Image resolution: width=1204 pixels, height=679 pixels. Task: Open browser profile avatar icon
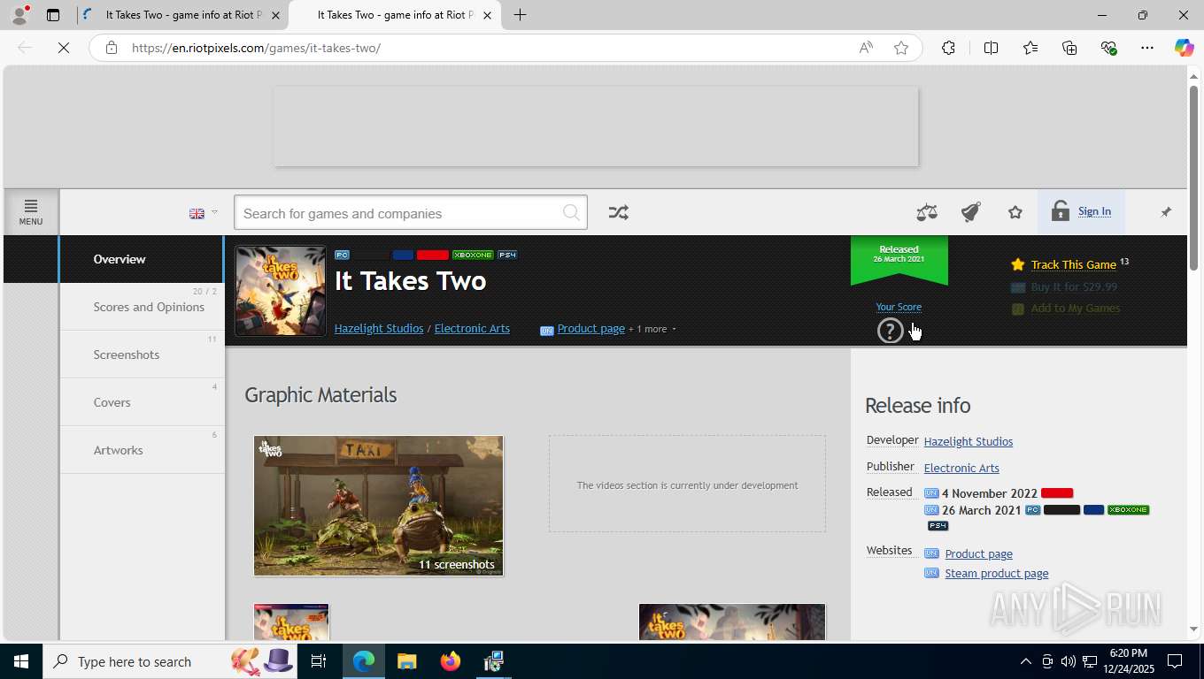click(x=19, y=15)
